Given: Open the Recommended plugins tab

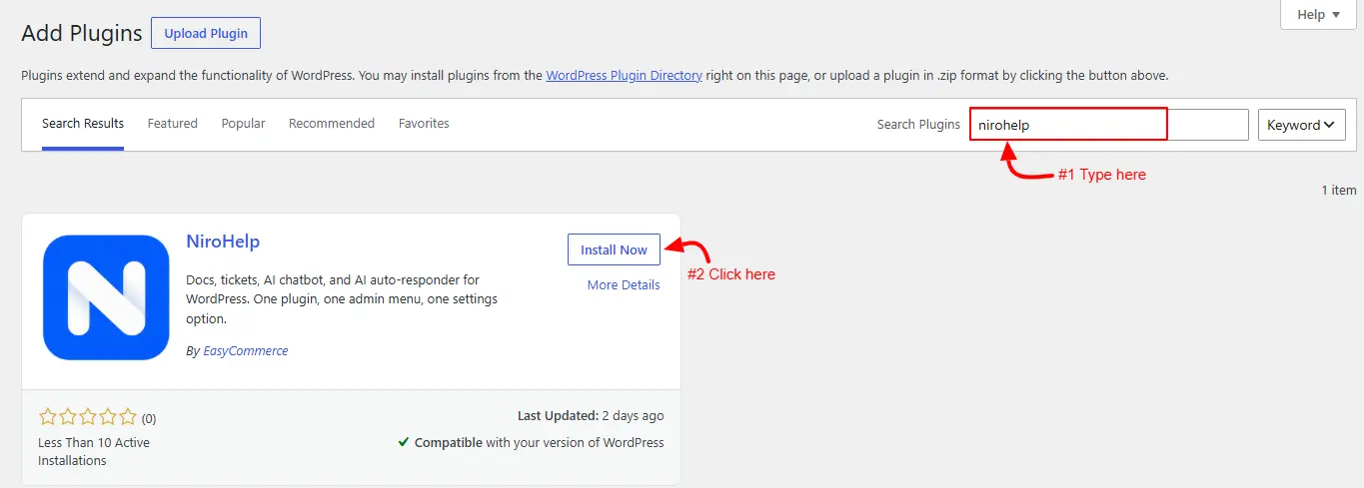Looking at the screenshot, I should [x=332, y=124].
